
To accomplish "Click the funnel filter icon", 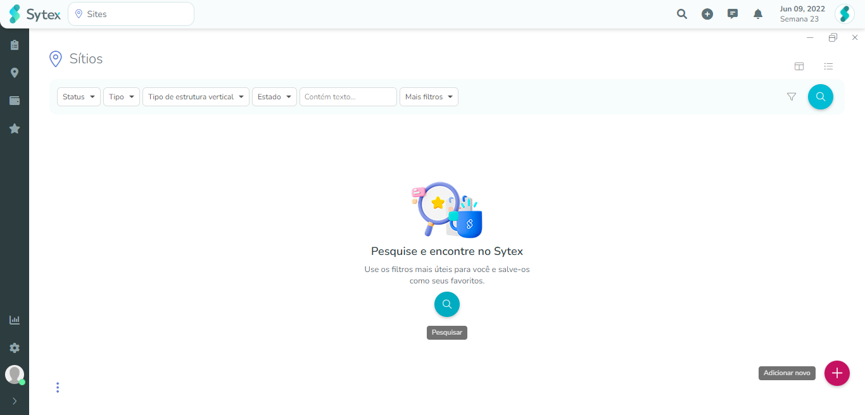I will coord(792,97).
